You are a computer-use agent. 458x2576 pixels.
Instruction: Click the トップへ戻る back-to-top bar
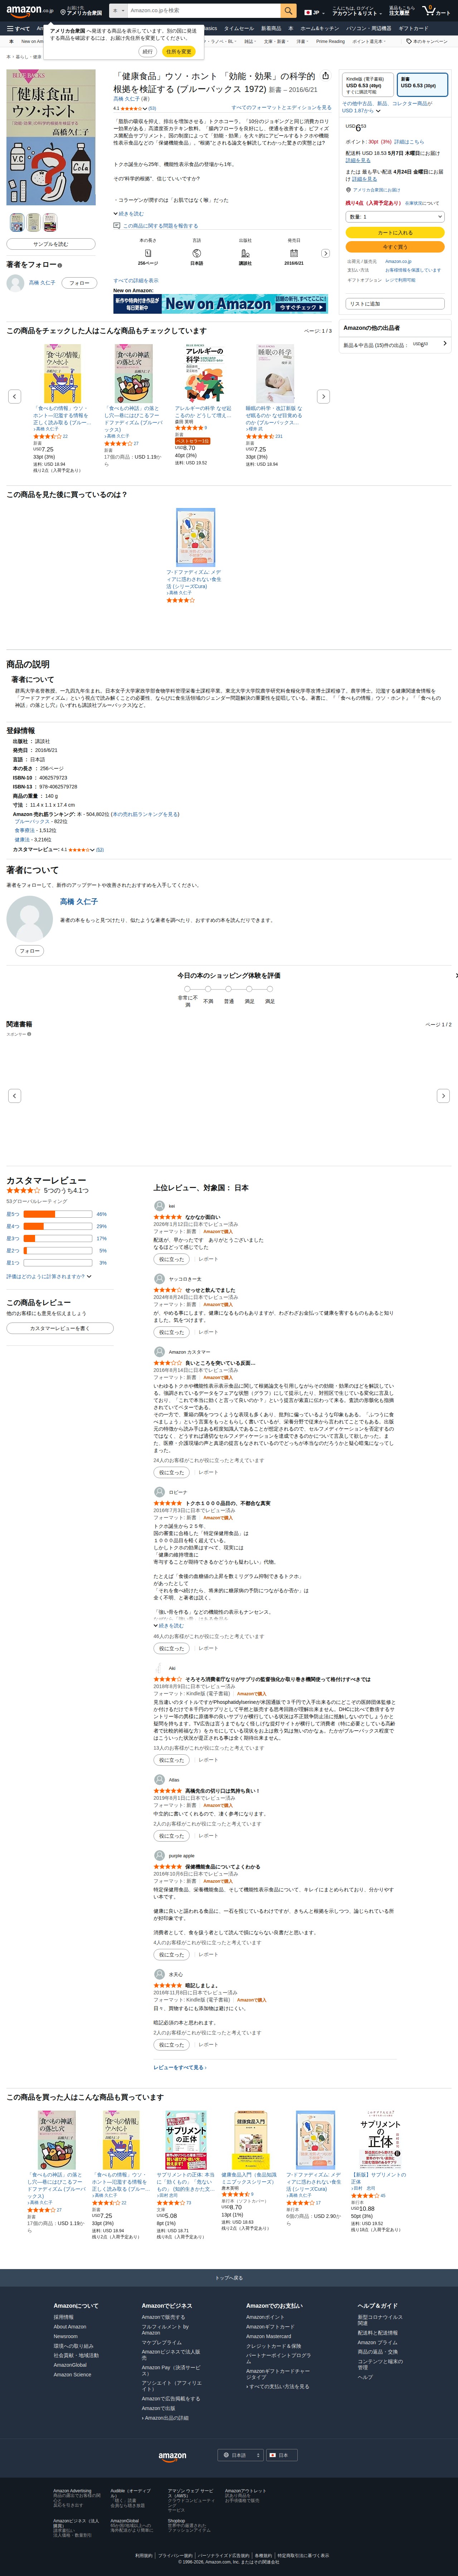click(x=229, y=2278)
